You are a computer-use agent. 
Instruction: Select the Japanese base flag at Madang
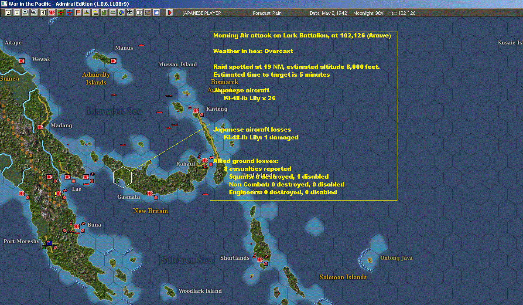point(40,127)
